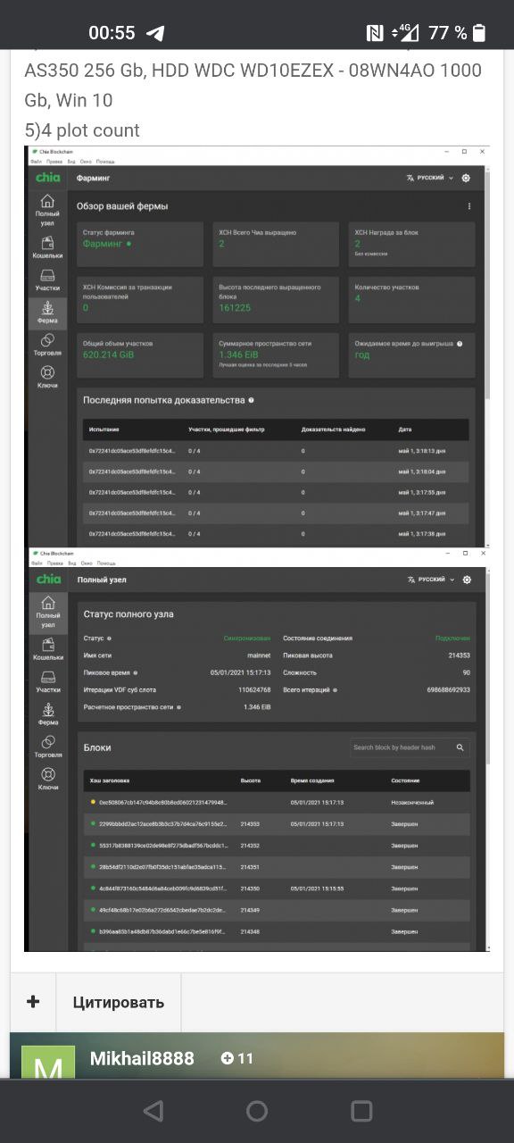514x1143 pixels.
Task: Tap the Android home circle button
Action: 257,1111
